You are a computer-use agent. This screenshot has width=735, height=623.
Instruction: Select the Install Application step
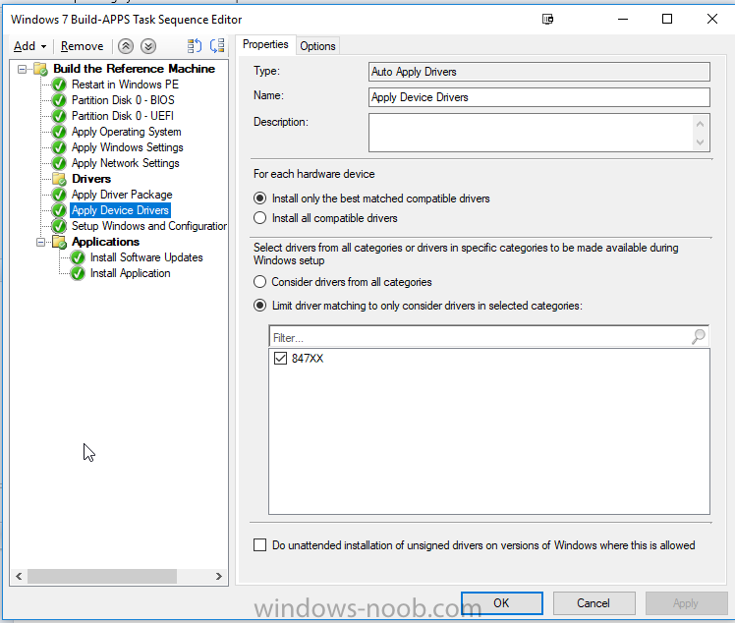pos(130,273)
